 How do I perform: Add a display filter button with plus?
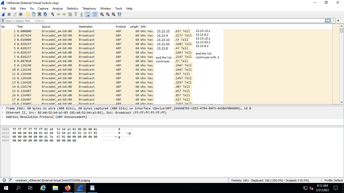[338, 21]
